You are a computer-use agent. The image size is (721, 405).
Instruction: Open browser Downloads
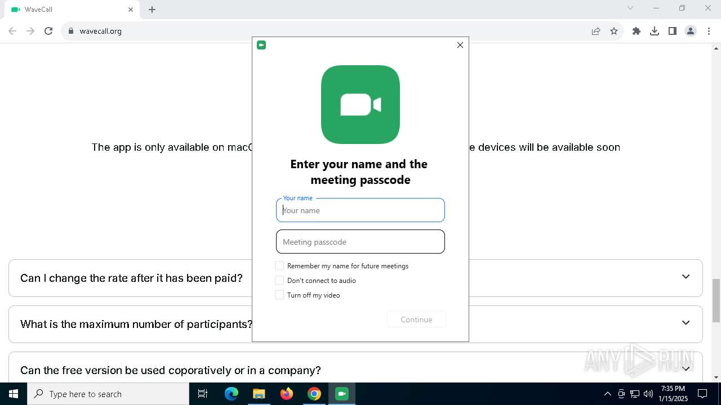coord(655,31)
